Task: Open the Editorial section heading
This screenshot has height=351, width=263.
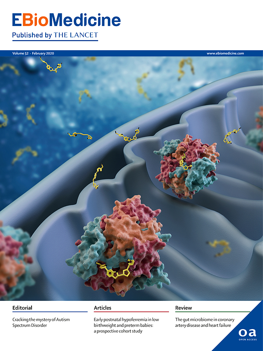Action: click(22, 308)
